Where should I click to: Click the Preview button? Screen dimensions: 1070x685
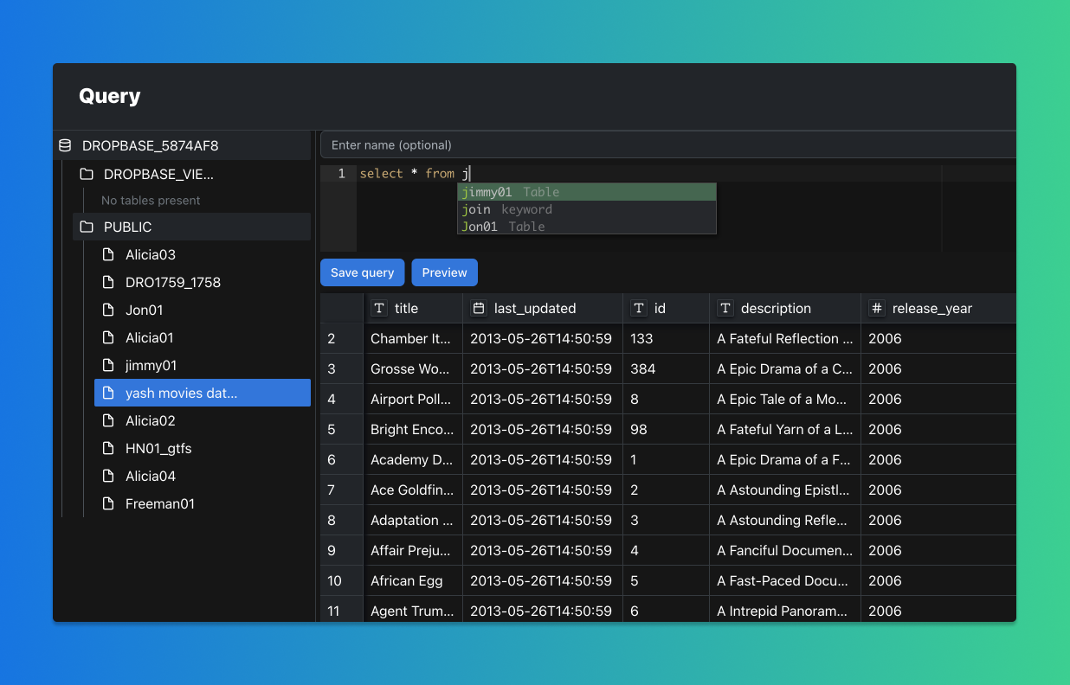coord(444,272)
